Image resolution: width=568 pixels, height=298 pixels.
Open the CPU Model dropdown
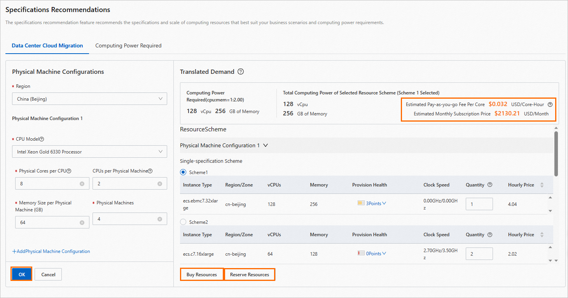click(89, 152)
